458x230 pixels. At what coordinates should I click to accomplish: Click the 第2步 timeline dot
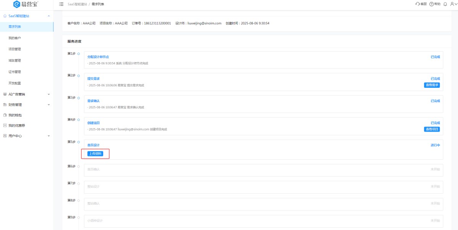pyautogui.click(x=79, y=76)
